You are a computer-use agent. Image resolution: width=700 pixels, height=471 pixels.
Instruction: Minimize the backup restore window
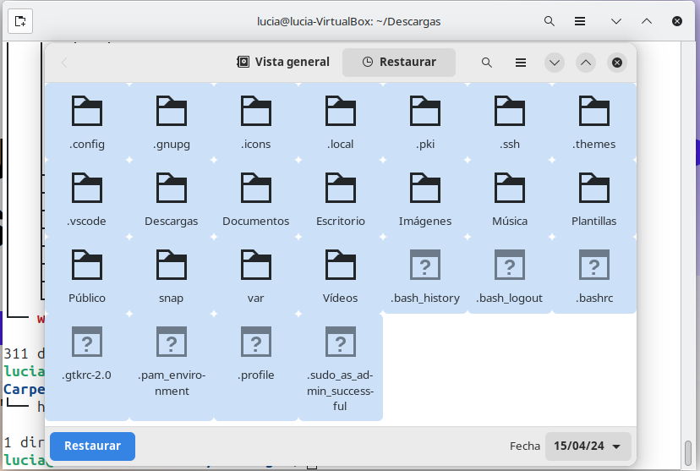(555, 63)
